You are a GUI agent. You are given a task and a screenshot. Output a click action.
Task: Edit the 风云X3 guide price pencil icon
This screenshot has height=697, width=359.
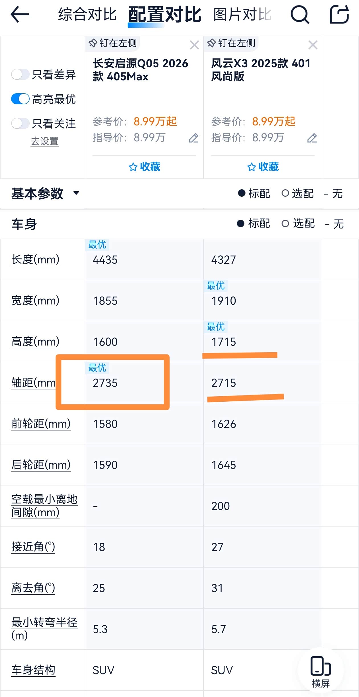tap(312, 138)
